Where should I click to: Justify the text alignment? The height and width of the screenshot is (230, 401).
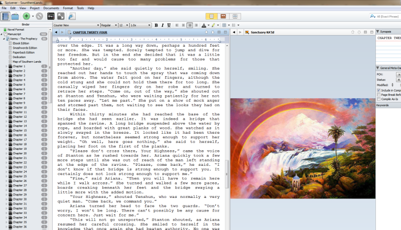pyautogui.click(x=190, y=25)
